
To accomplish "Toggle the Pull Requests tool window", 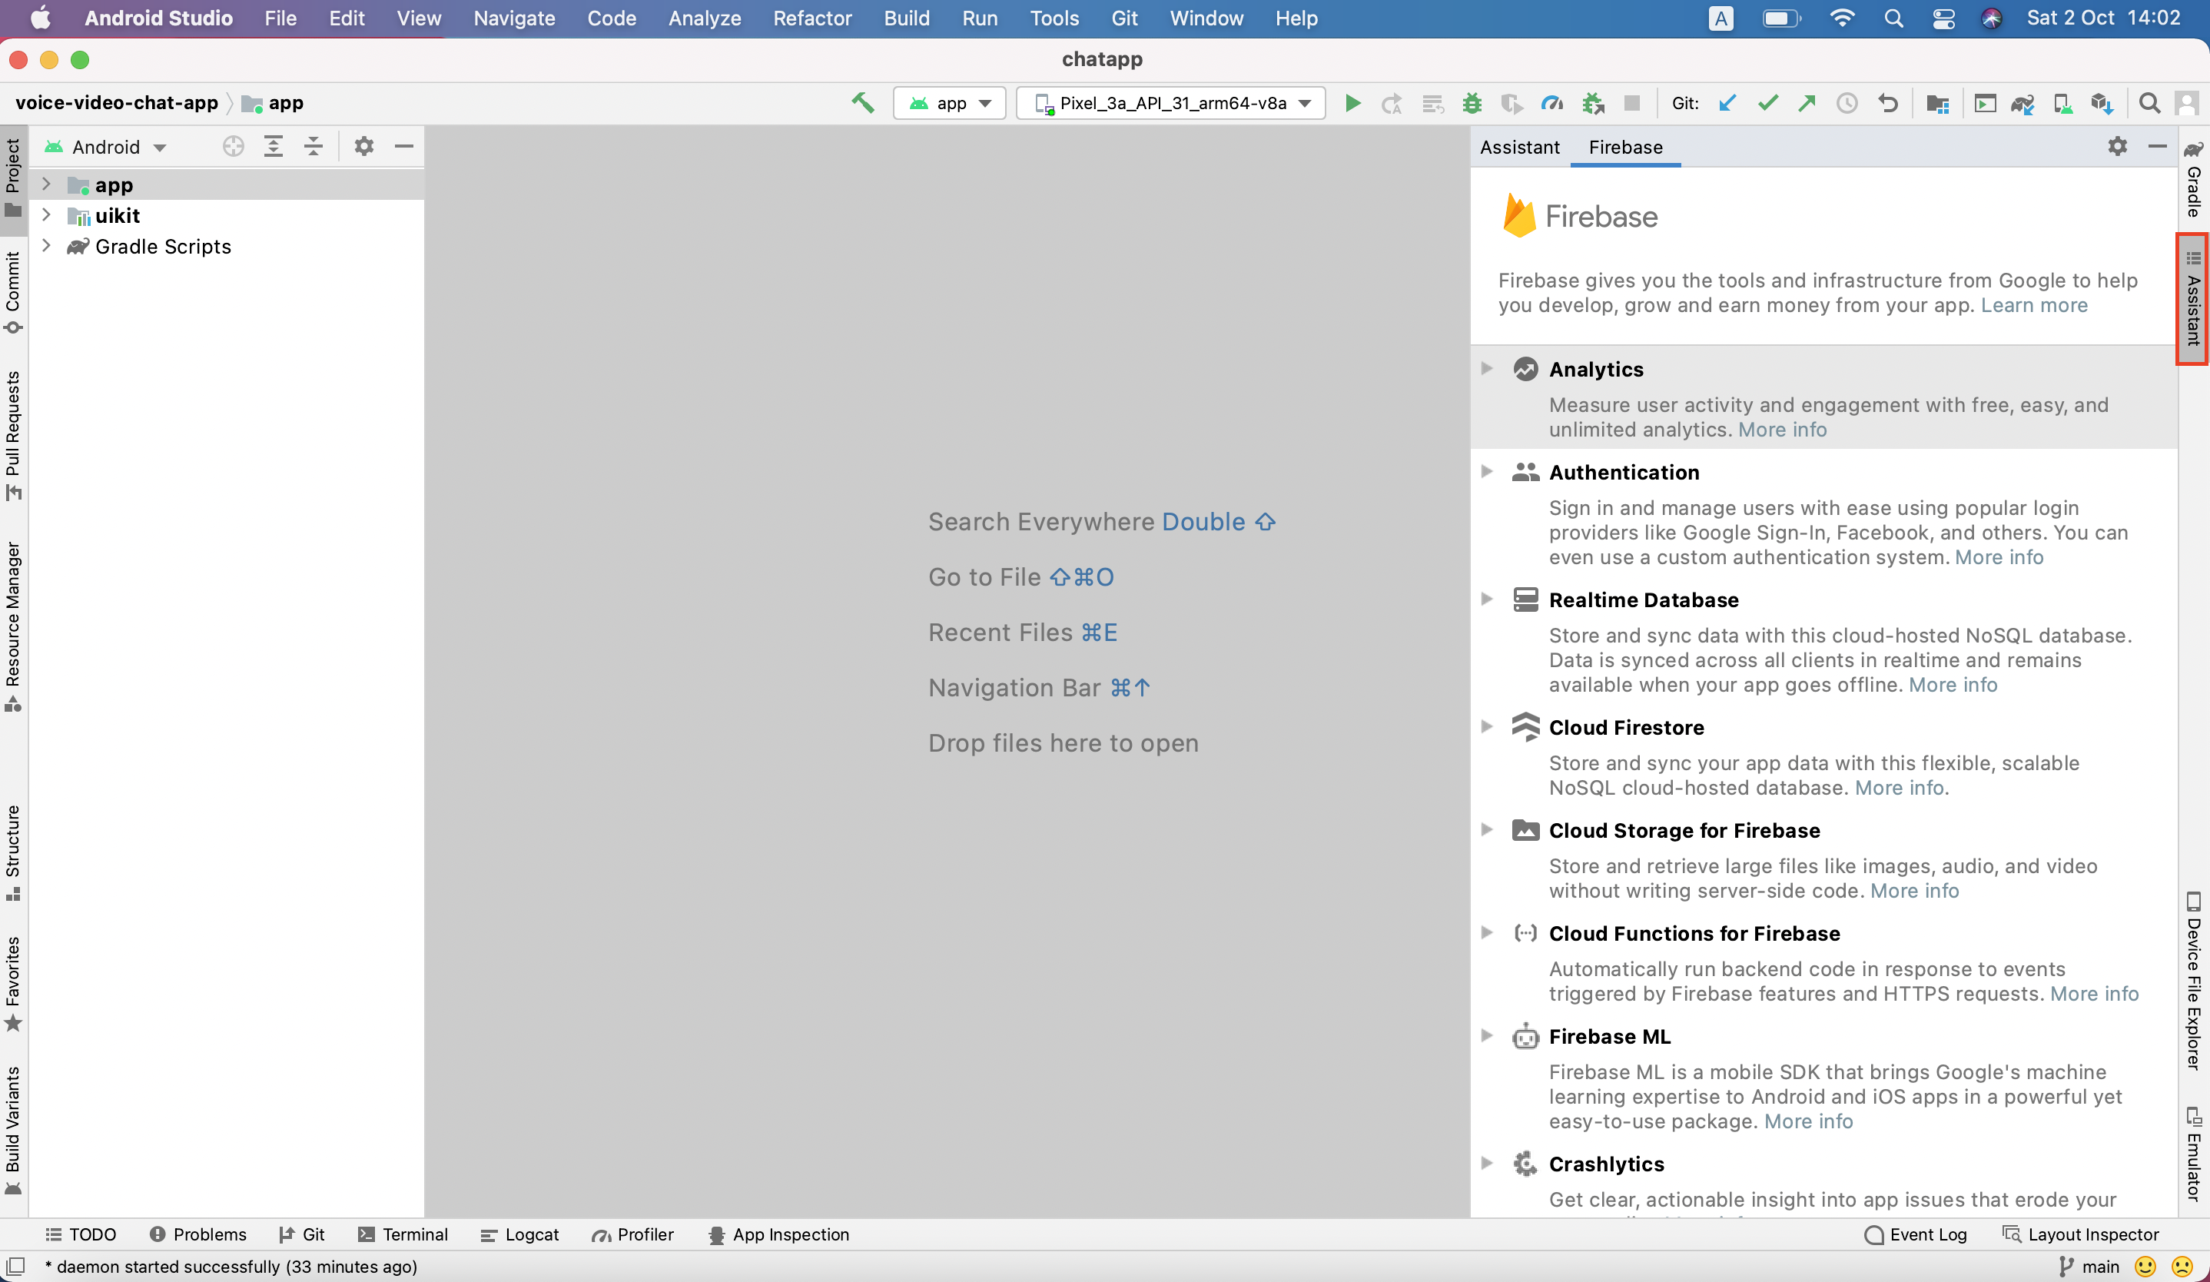I will (13, 436).
